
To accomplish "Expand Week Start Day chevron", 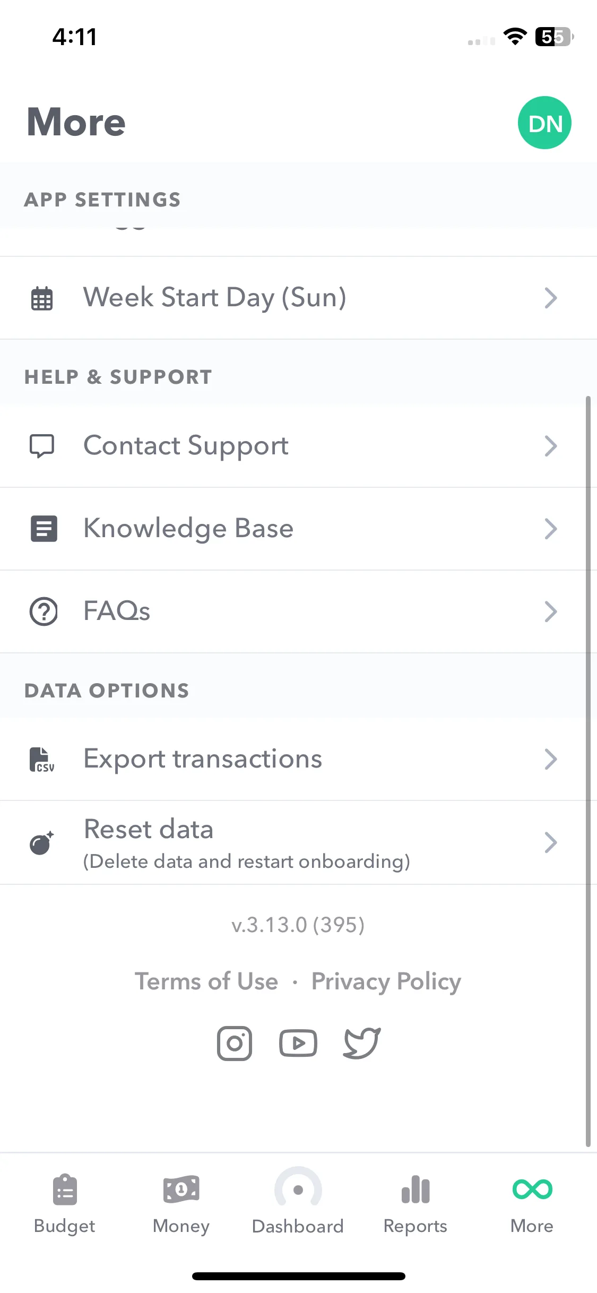I will click(x=551, y=298).
